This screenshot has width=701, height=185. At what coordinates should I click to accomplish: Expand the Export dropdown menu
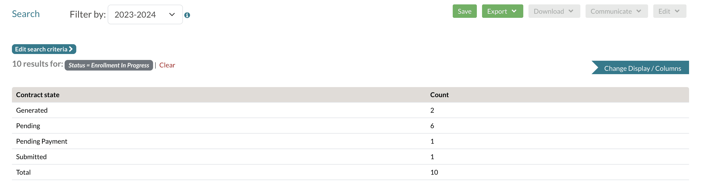tap(502, 11)
